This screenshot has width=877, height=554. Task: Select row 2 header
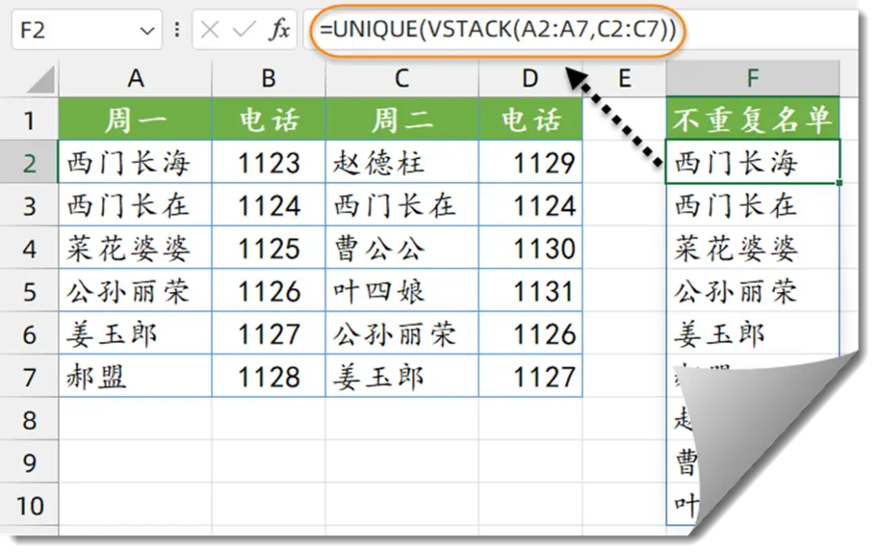point(29,162)
